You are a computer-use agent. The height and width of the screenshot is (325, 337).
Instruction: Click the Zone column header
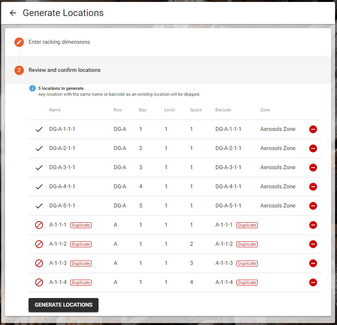point(265,110)
